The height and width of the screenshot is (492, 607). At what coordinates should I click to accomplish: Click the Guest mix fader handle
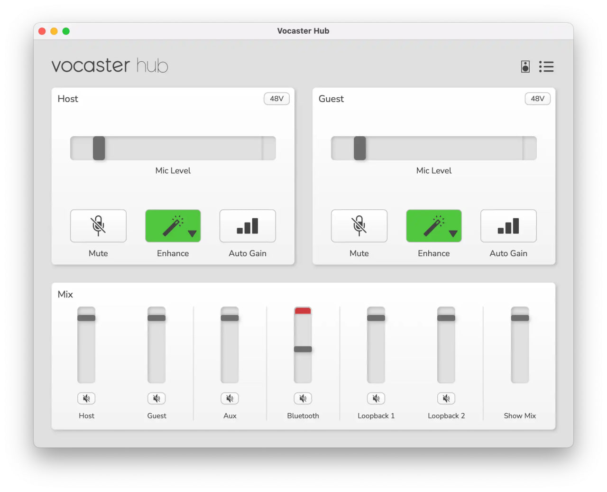(x=156, y=318)
